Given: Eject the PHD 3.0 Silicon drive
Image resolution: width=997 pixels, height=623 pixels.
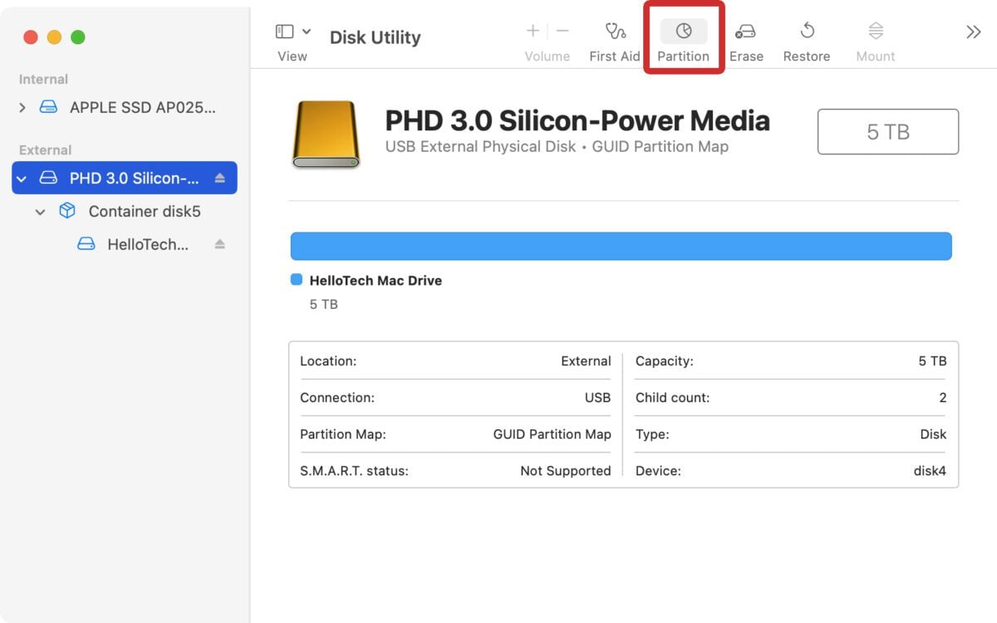Looking at the screenshot, I should (221, 177).
